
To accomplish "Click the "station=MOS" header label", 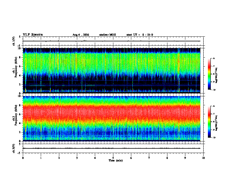I will coord(108,35).
